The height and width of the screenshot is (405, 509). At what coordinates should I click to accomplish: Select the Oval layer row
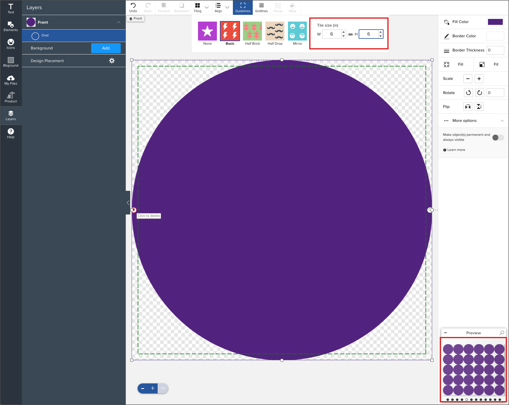74,36
